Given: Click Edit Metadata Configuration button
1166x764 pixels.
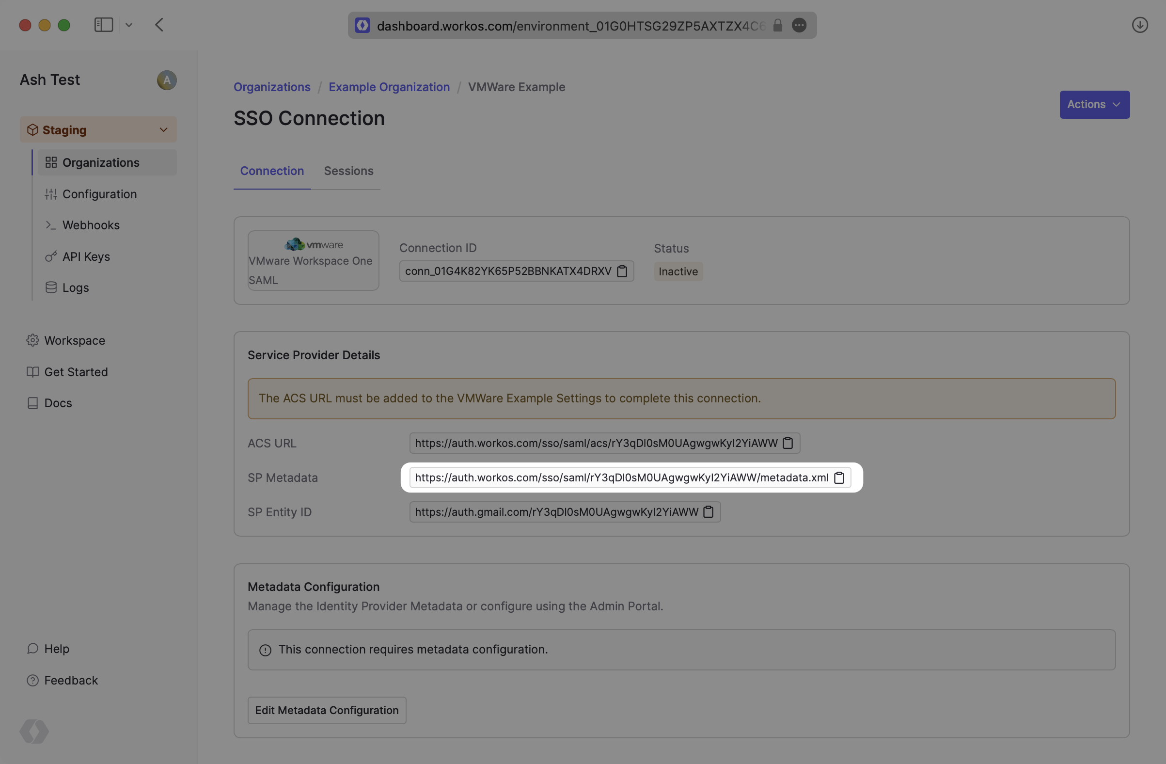Looking at the screenshot, I should coord(326,710).
